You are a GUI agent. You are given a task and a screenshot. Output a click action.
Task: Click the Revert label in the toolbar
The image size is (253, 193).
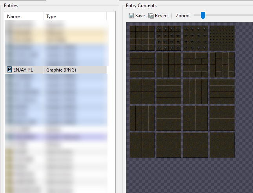pyautogui.click(x=161, y=16)
